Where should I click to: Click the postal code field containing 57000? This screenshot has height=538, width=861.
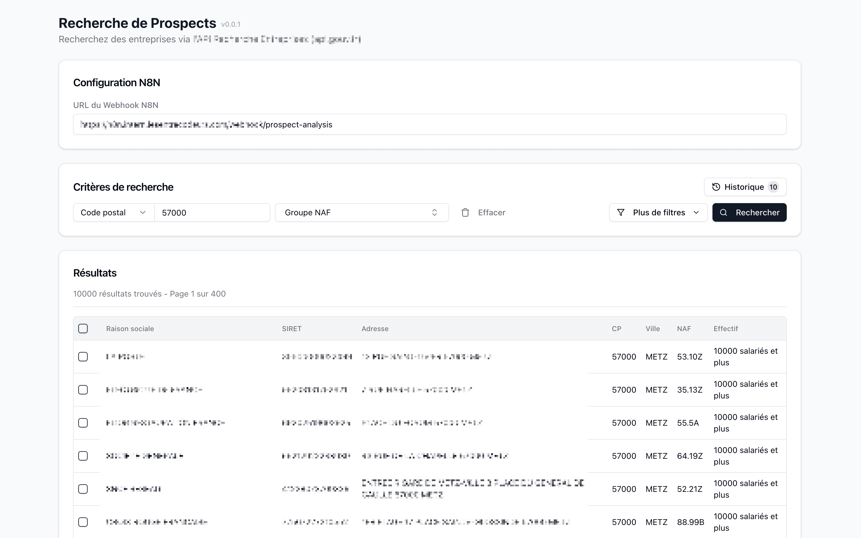click(212, 212)
